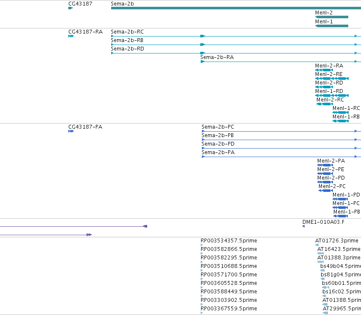Click EST label bs16c02.5prime
361x315 pixels.
pyautogui.click(x=341, y=292)
